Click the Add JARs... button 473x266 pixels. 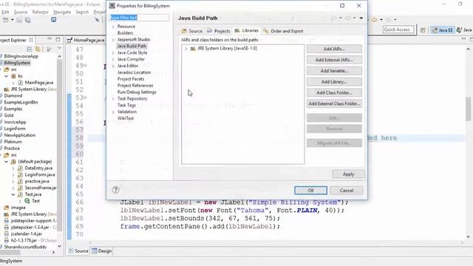(x=334, y=49)
